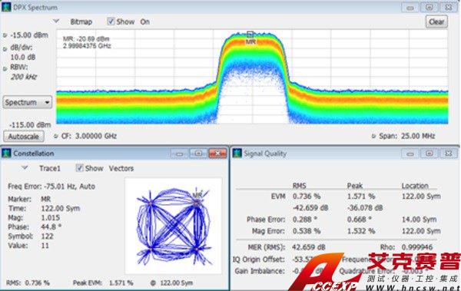Toggle the Trace1 Show checkbox
This screenshot has width=461, height=291.
coord(79,168)
